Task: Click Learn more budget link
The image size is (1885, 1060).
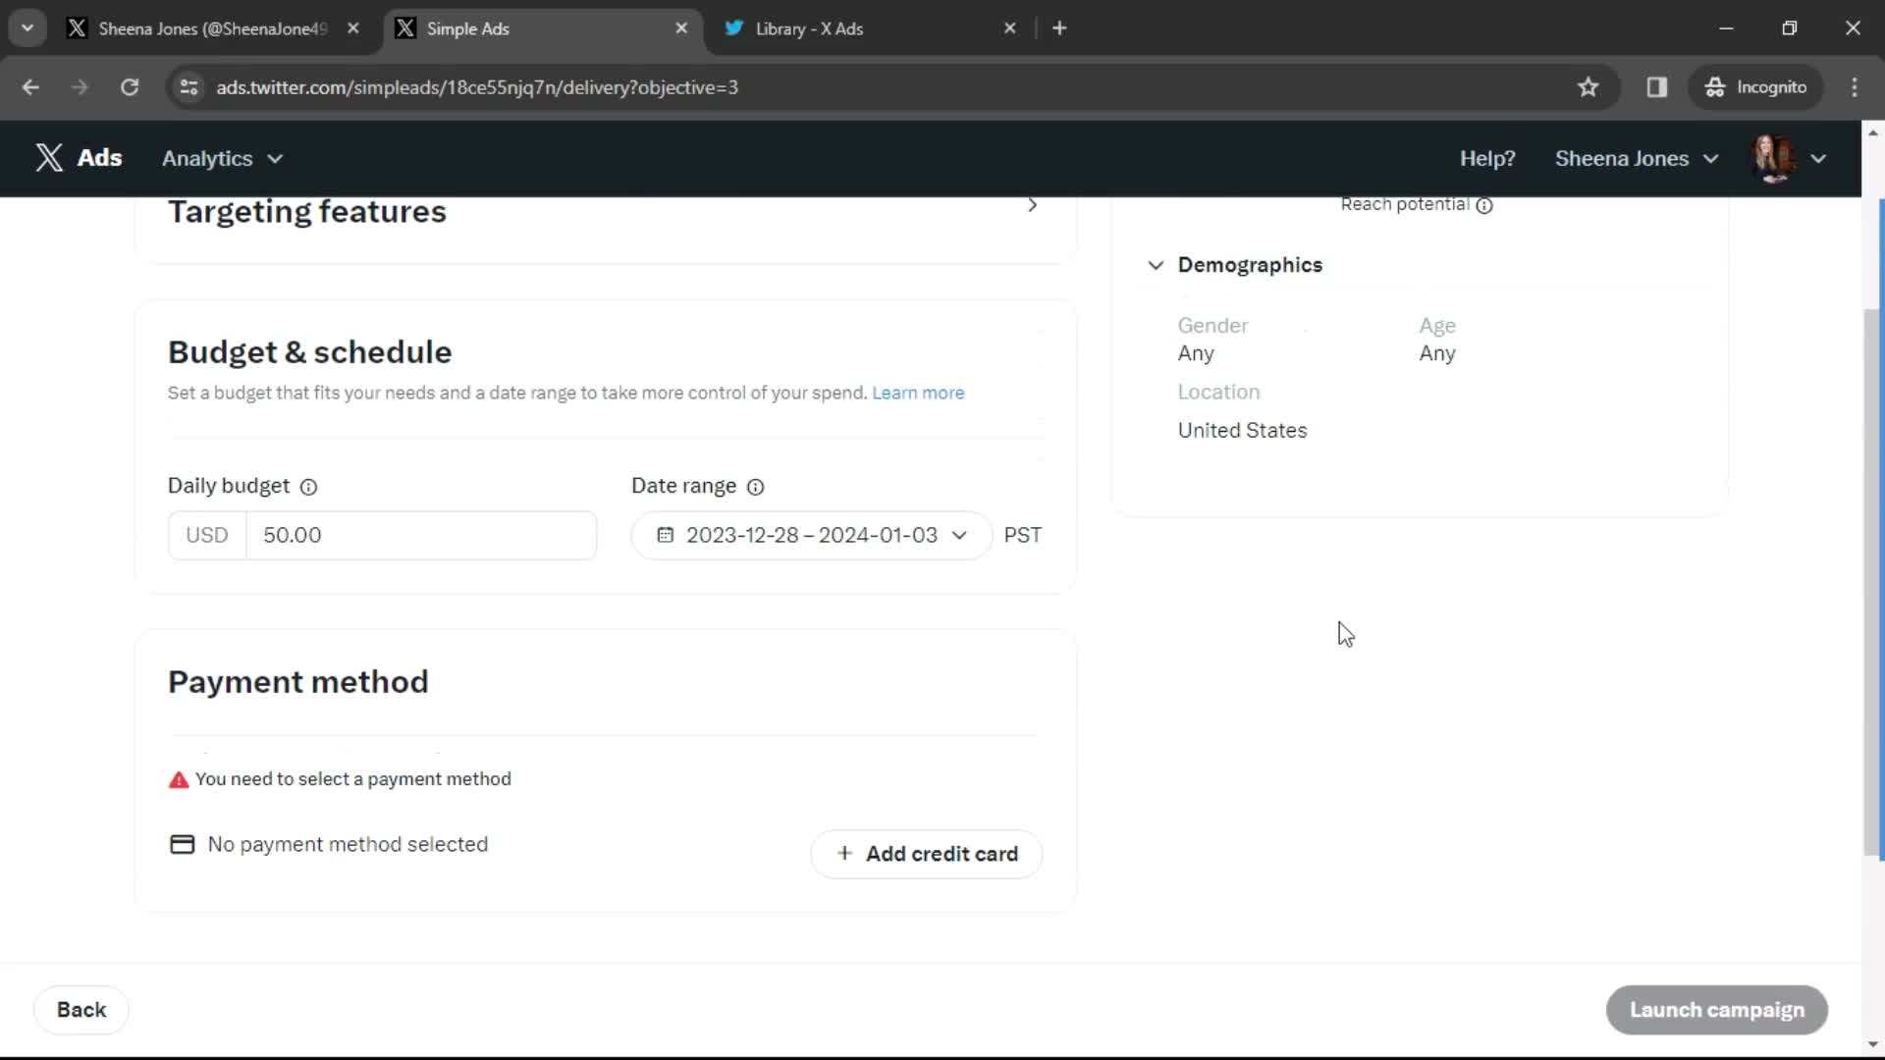Action: [919, 393]
